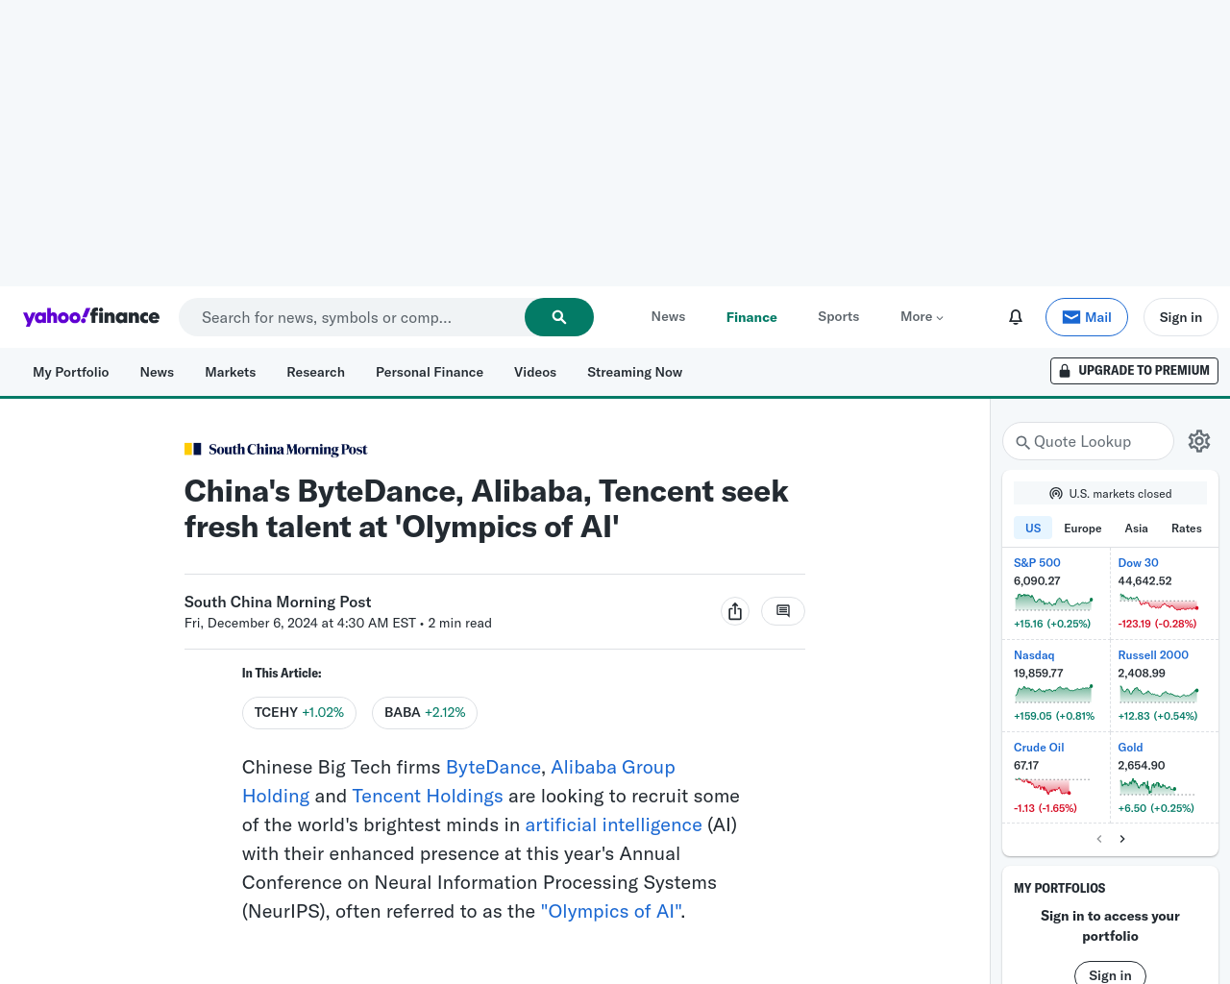
Task: Click the S&P 500 sparkline chart
Action: pos(1054,603)
